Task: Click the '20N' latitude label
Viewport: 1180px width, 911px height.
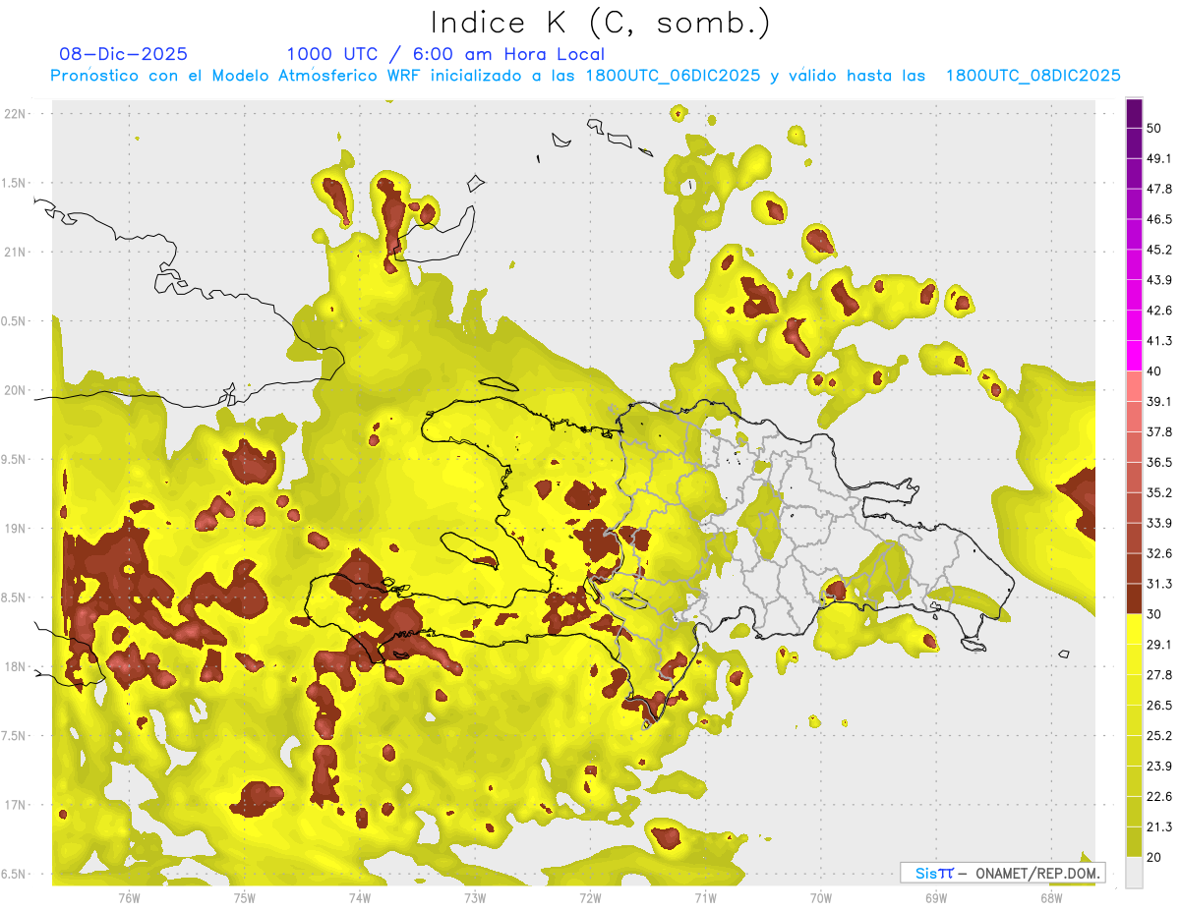Action: pos(15,390)
